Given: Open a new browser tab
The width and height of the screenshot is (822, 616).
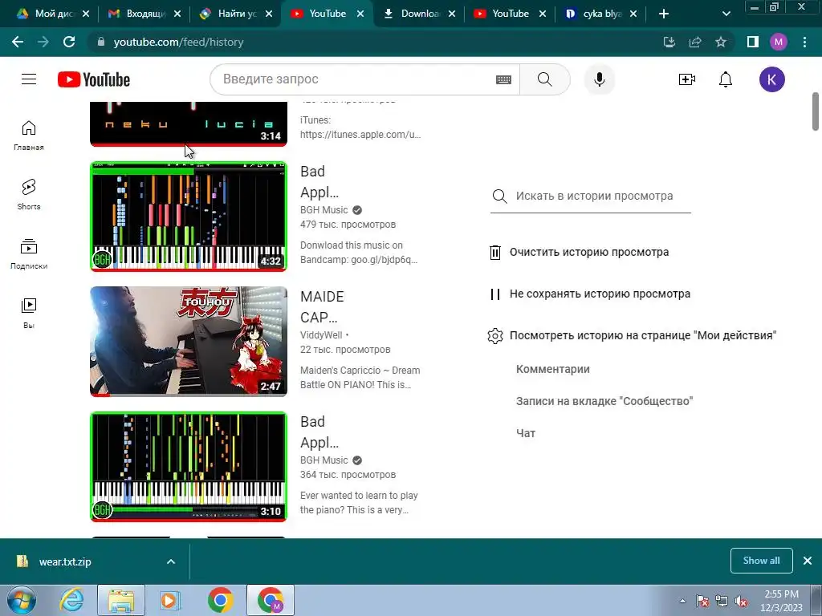Looking at the screenshot, I should coord(664,14).
